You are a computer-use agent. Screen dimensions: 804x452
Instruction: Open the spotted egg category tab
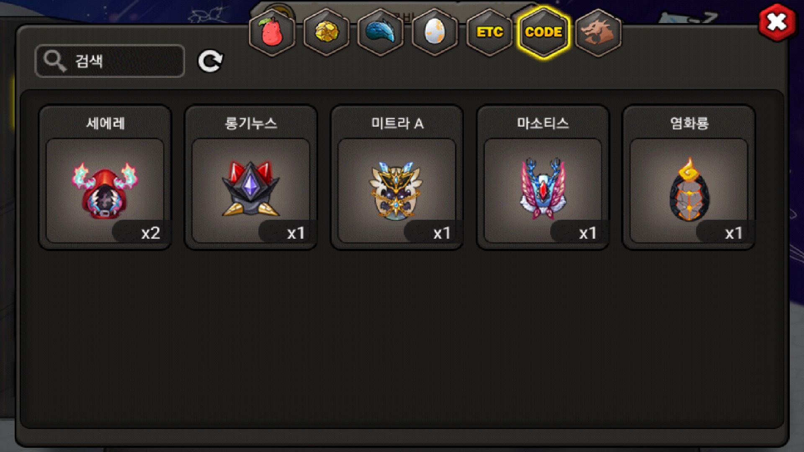[x=435, y=32]
